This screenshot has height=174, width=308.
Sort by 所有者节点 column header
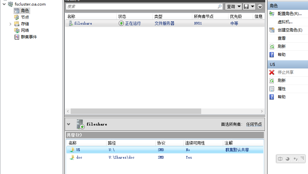(203, 16)
